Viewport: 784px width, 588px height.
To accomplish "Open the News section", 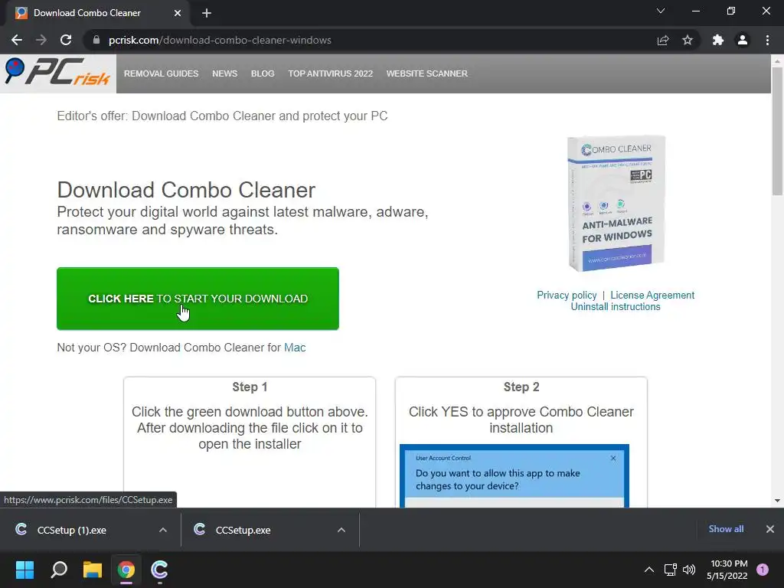I will click(224, 73).
